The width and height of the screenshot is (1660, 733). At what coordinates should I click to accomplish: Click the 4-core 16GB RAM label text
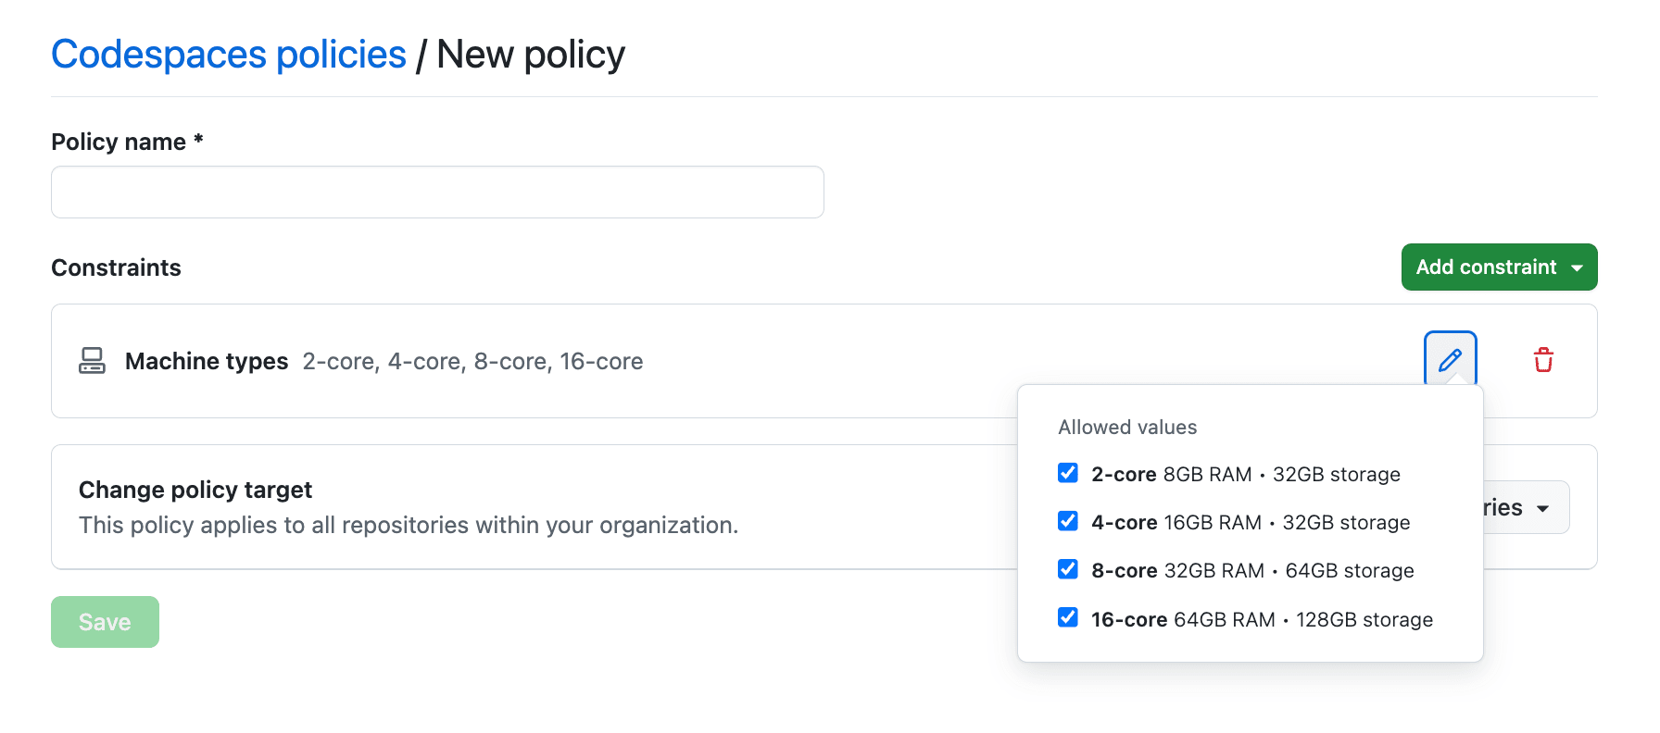[1251, 522]
